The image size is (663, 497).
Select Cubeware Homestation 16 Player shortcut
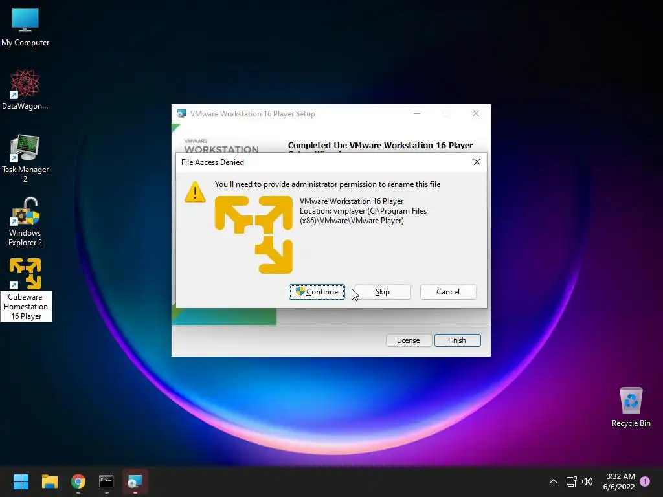tap(26, 289)
